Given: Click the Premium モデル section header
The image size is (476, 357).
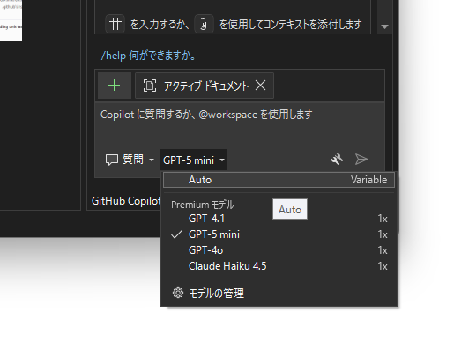Looking at the screenshot, I should pyautogui.click(x=203, y=205).
